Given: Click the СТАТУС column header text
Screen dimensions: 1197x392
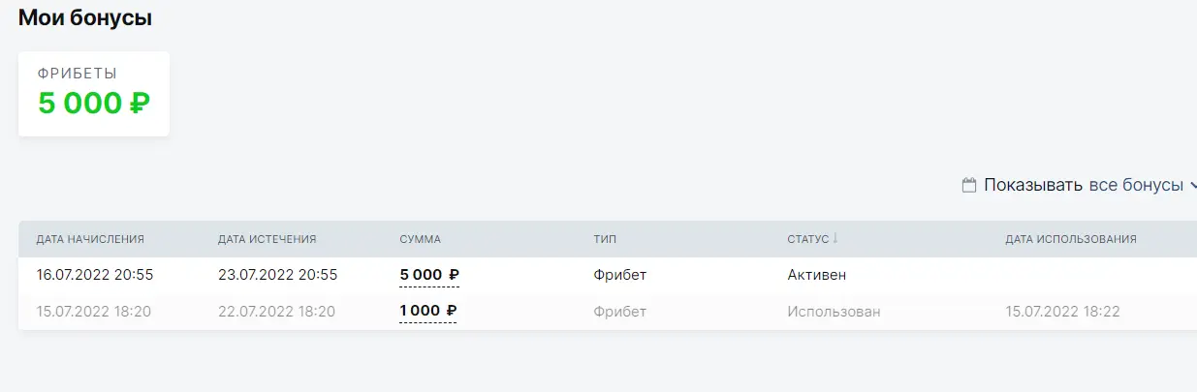Looking at the screenshot, I should [807, 239].
